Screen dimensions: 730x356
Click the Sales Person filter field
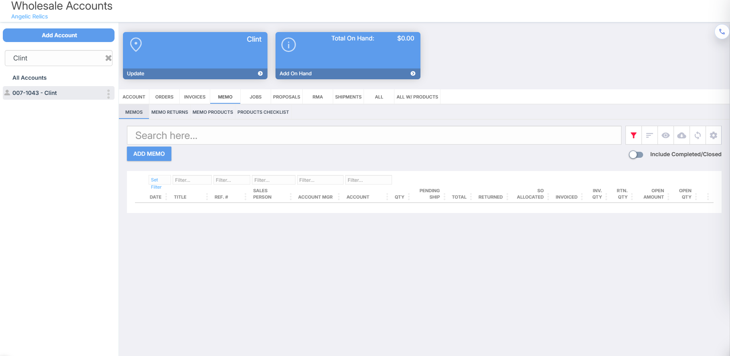(273, 180)
